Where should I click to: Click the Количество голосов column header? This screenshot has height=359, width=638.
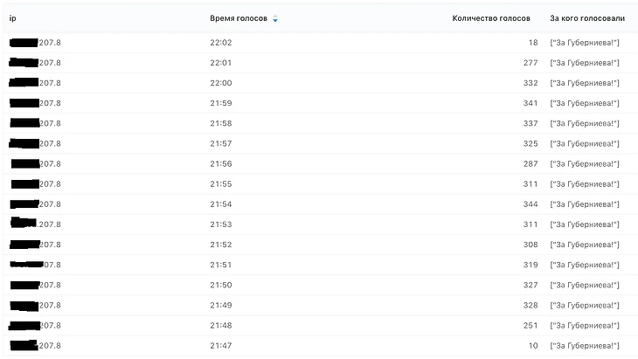pos(491,18)
